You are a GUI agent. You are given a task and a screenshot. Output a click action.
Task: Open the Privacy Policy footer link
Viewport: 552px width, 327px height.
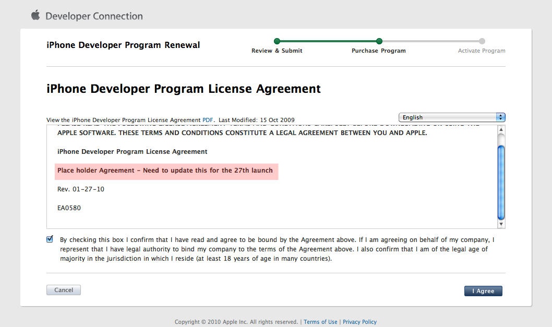359,322
